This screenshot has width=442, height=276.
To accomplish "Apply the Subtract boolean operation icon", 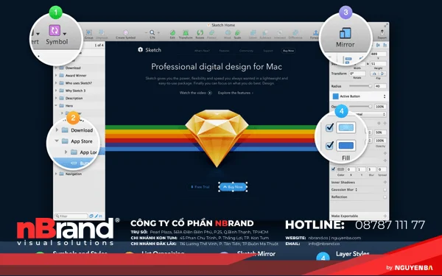I will (x=265, y=32).
